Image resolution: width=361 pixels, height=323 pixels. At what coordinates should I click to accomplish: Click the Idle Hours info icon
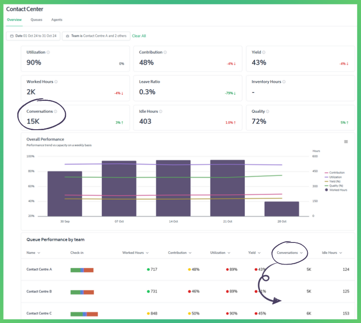coord(161,112)
